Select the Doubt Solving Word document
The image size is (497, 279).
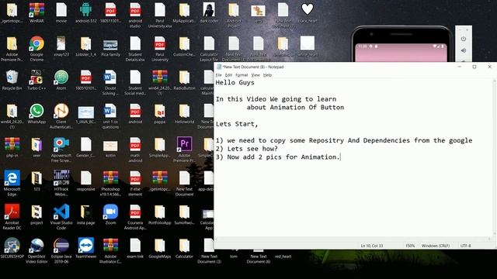(x=110, y=83)
